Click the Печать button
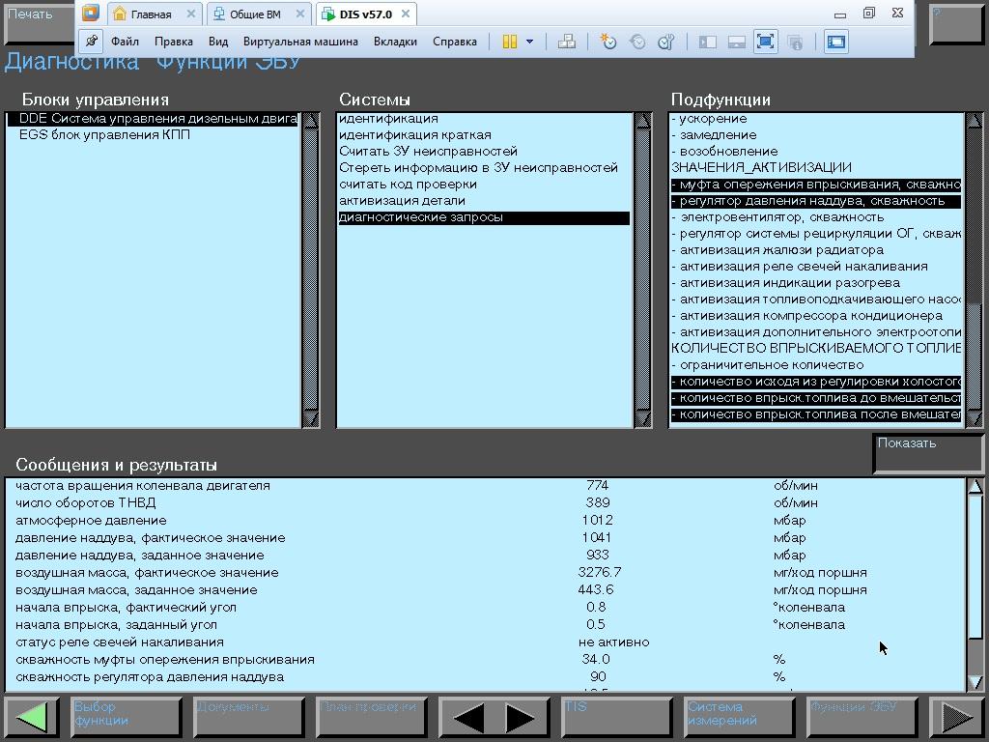 (39, 24)
